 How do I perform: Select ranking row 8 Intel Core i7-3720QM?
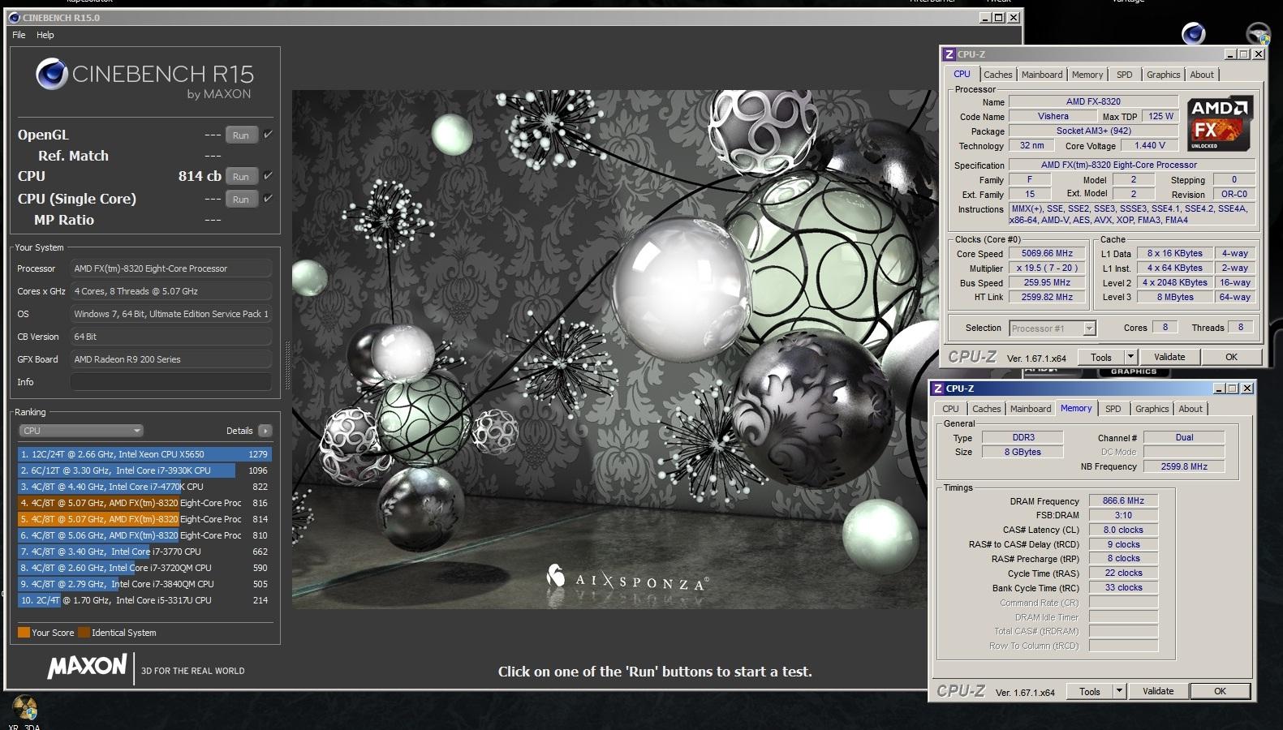point(144,568)
